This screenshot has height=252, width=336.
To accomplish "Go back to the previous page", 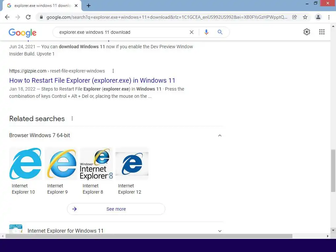I will tap(7, 17).
